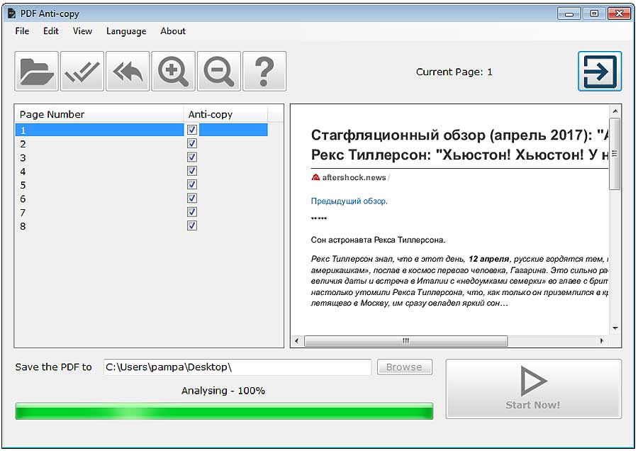Click the preview horizontal scrollbar thumb
This screenshot has height=451, width=638.
405,340
